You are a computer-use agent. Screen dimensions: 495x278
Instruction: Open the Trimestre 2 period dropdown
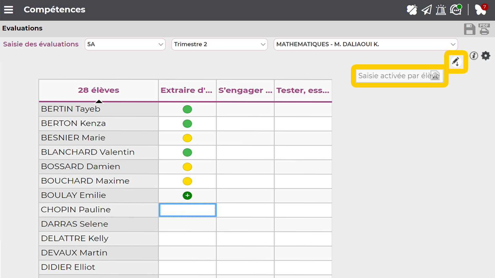click(x=219, y=44)
